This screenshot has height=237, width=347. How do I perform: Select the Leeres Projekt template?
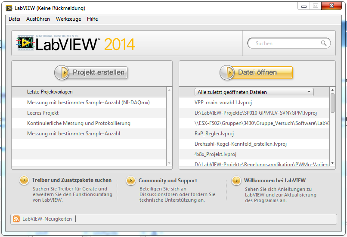click(89, 113)
